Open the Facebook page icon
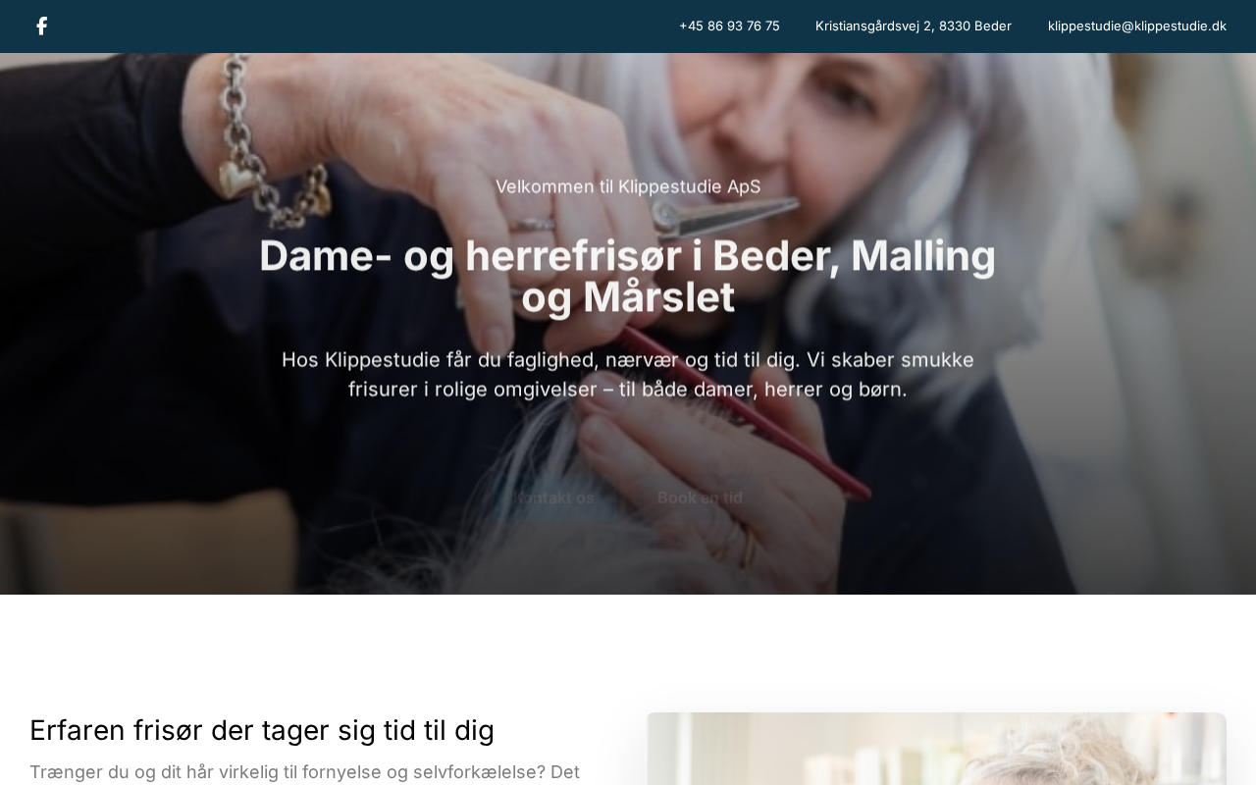Viewport: 1256px width, 785px height. 41,26
